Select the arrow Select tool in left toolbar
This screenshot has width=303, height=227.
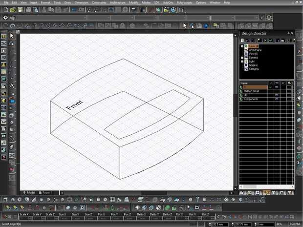coord(12,36)
